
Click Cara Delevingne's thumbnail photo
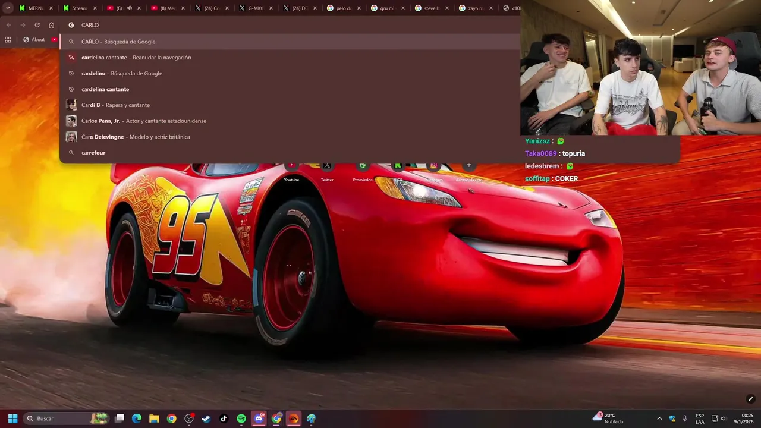coord(71,137)
